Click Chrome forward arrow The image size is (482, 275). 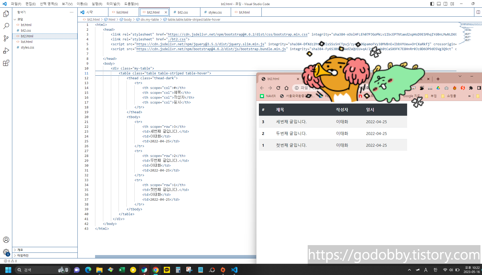[270, 88]
